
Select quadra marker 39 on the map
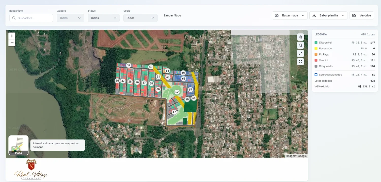pyautogui.click(x=129, y=65)
